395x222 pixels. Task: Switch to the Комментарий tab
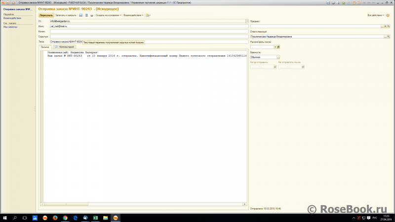click(67, 47)
